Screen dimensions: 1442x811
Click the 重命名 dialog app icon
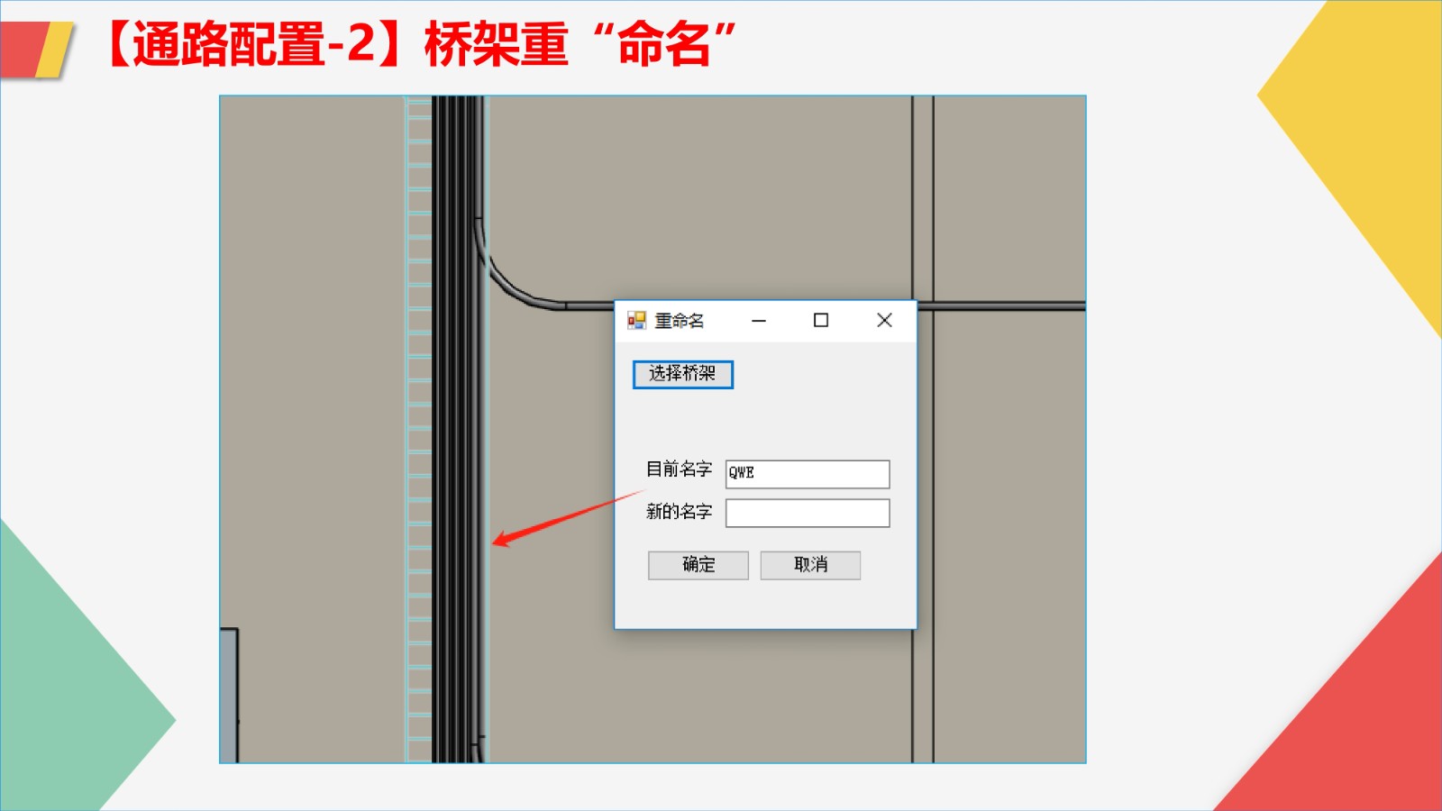[x=637, y=321]
